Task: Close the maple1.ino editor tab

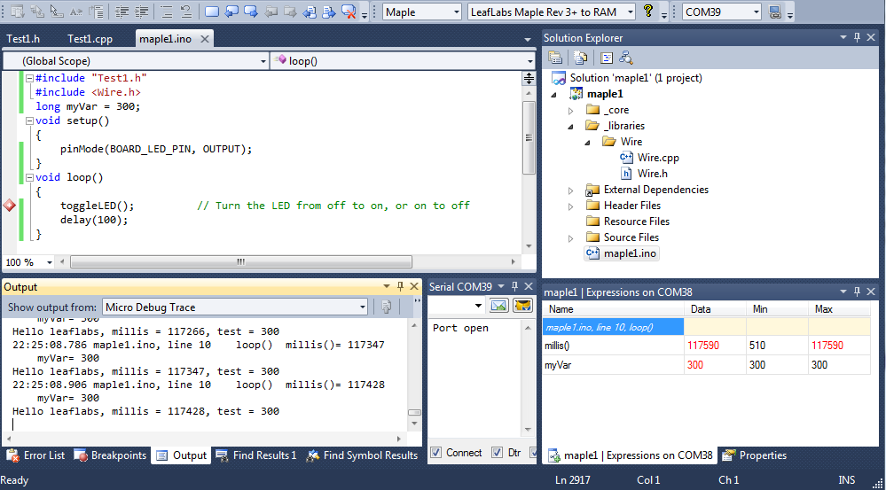Action: click(x=205, y=38)
